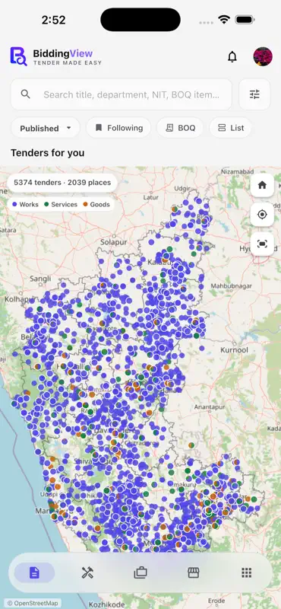Viewport: 281px width, 609px height.
Task: Click the Services legend entry
Action: tap(61, 204)
